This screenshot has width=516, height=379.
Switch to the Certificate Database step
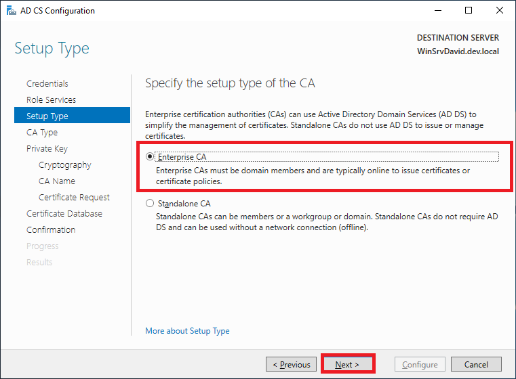point(64,213)
